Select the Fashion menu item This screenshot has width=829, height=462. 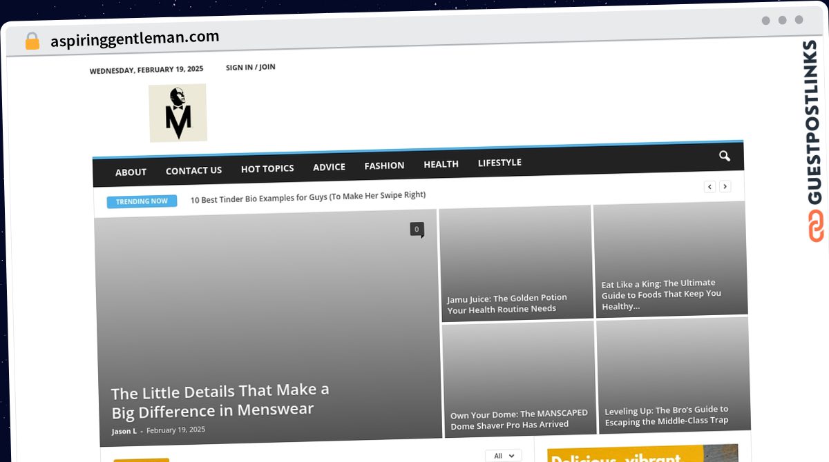pos(384,165)
